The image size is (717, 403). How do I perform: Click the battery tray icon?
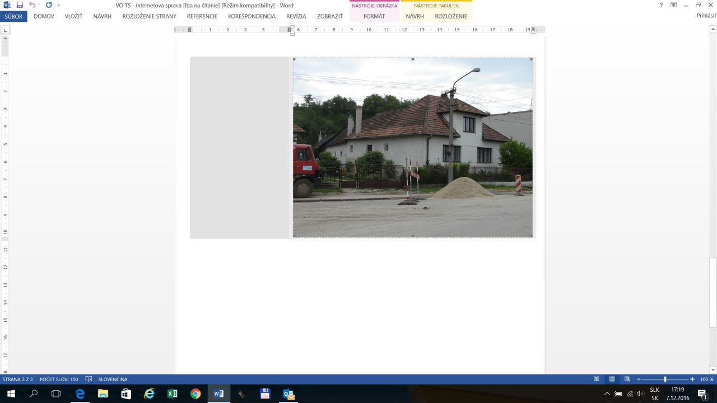[619, 394]
